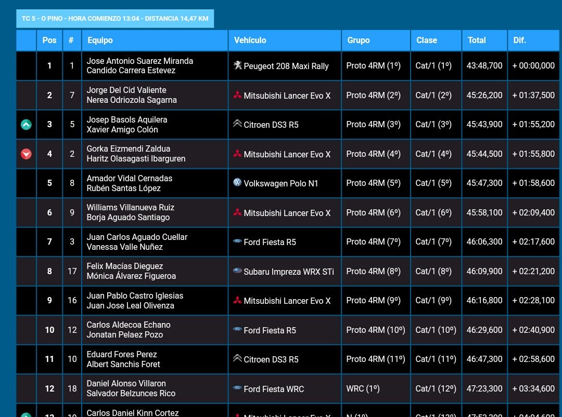Click the red down-arrow icon in position 4 row
Viewport: 562px width, 417px height.
(26, 154)
